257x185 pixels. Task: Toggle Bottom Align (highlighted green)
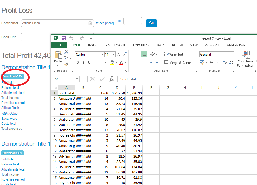coord(144,54)
